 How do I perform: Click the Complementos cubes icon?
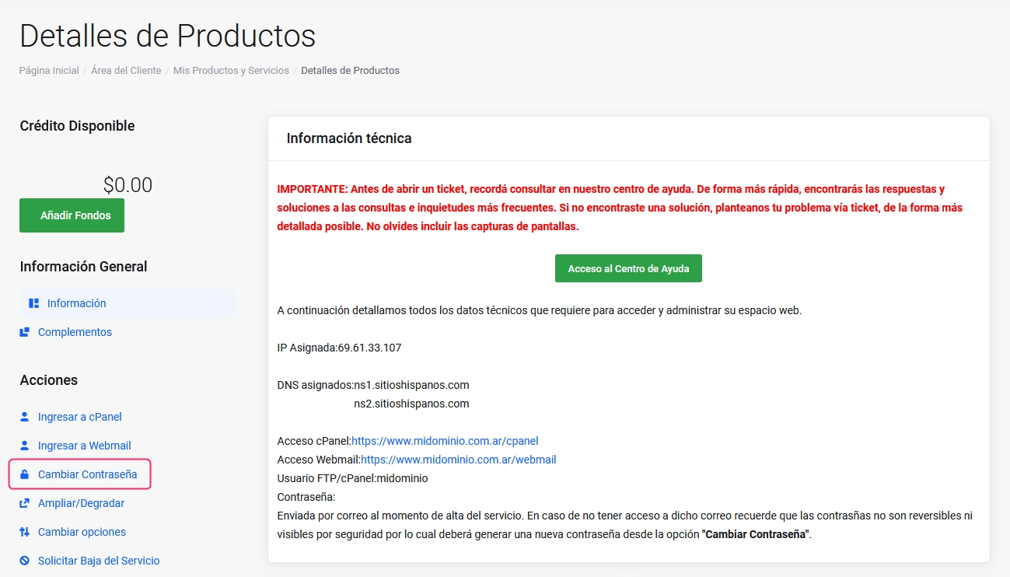[24, 332]
